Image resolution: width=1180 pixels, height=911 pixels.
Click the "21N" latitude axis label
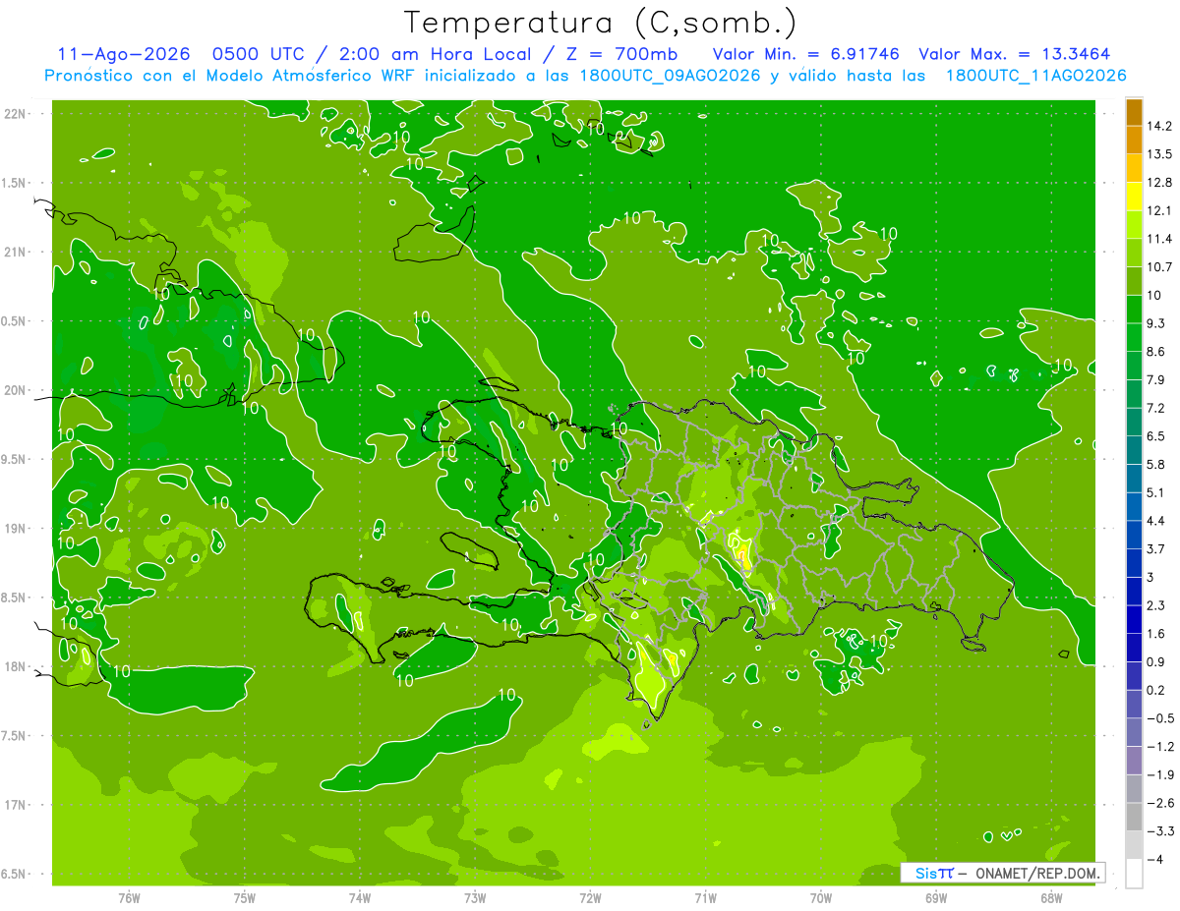15,252
